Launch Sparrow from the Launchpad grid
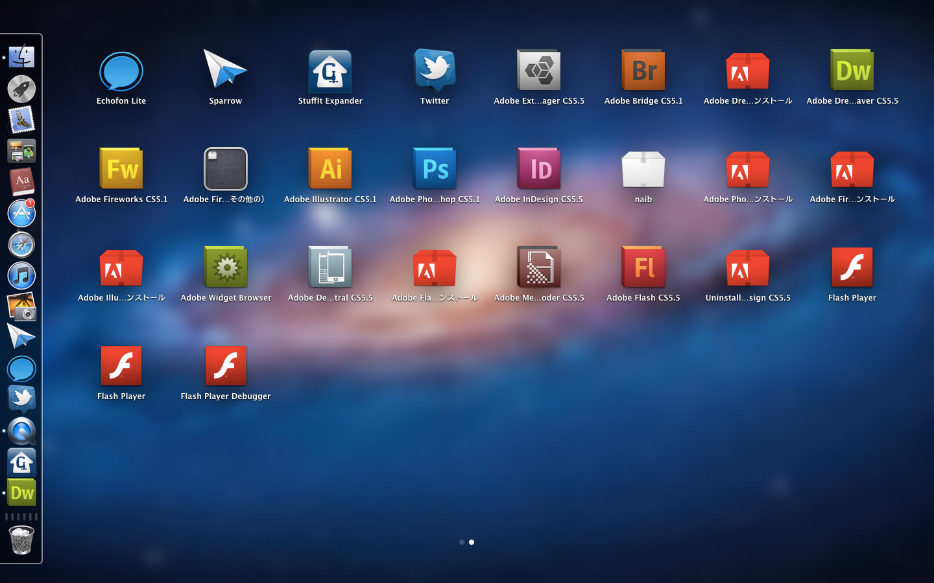 [225, 70]
